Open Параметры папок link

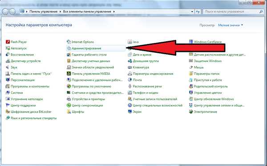tap(207, 74)
